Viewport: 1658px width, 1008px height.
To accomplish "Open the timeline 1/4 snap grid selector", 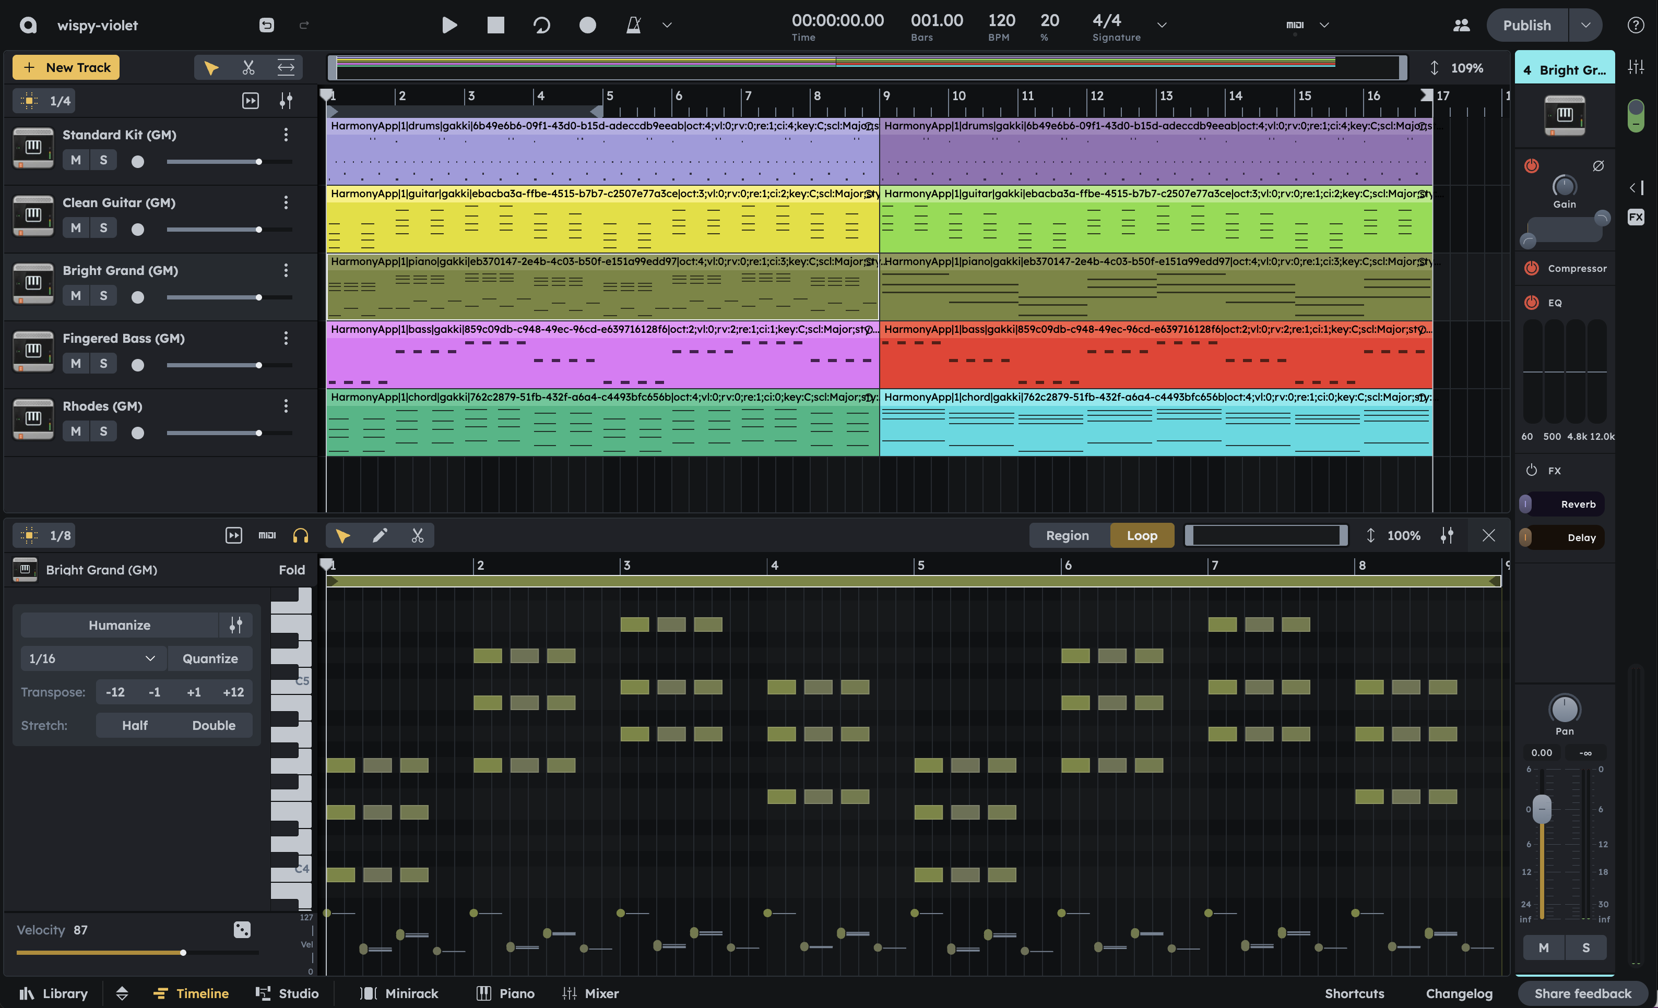I will [44, 101].
